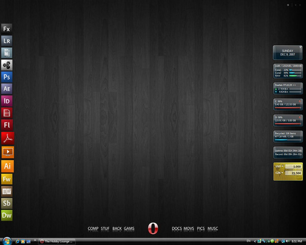306x245 pixels.
Task: Launch Fireworks from the Fw icon
Action: click(x=7, y=179)
